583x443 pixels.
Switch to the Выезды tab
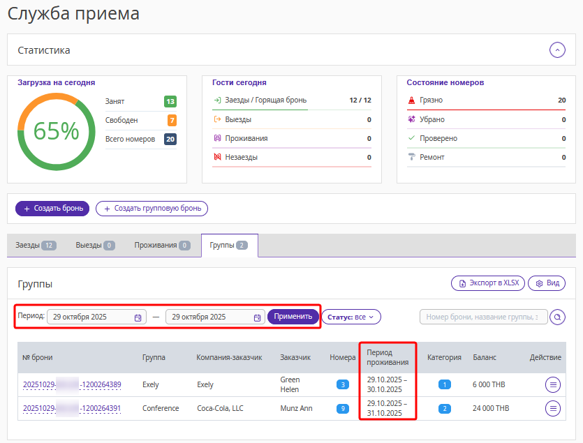tap(95, 246)
